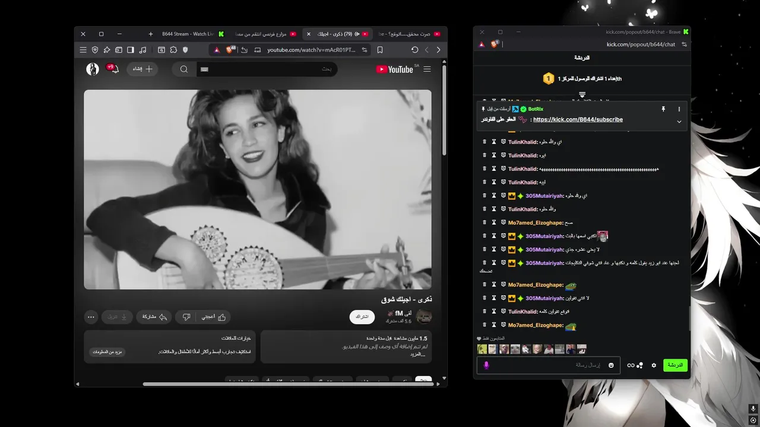This screenshot has width=760, height=427.
Task: Click the Brave Rewards triangle icon in YouTube window
Action: click(x=217, y=50)
